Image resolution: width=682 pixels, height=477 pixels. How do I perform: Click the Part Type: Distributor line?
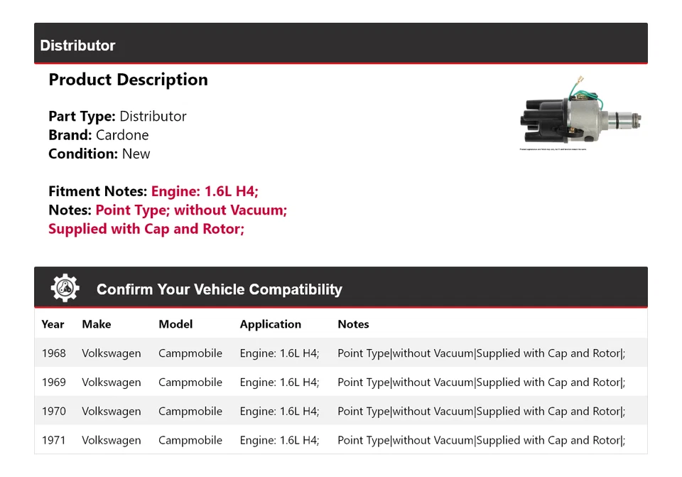(117, 116)
